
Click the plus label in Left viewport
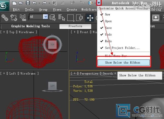(4, 73)
